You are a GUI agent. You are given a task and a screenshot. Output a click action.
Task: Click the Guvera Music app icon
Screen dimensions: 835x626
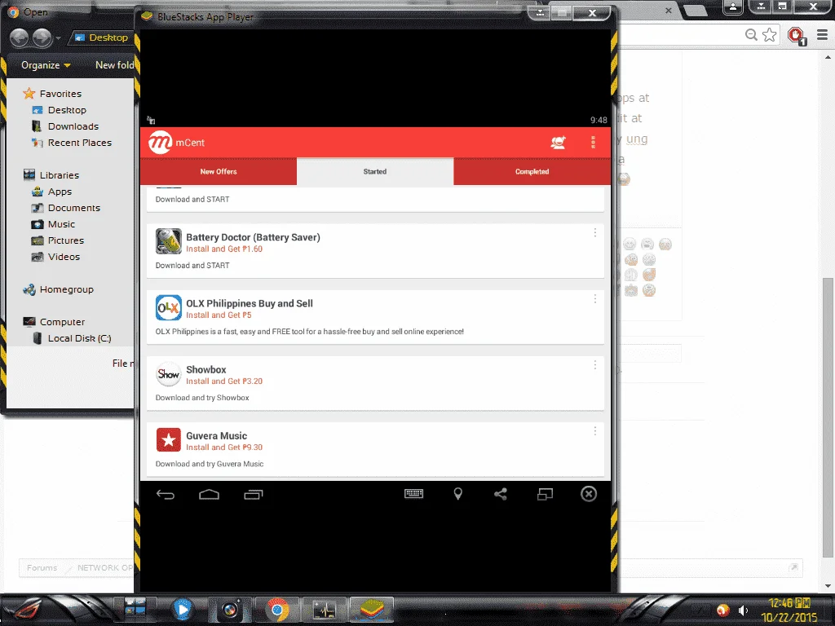click(x=168, y=439)
